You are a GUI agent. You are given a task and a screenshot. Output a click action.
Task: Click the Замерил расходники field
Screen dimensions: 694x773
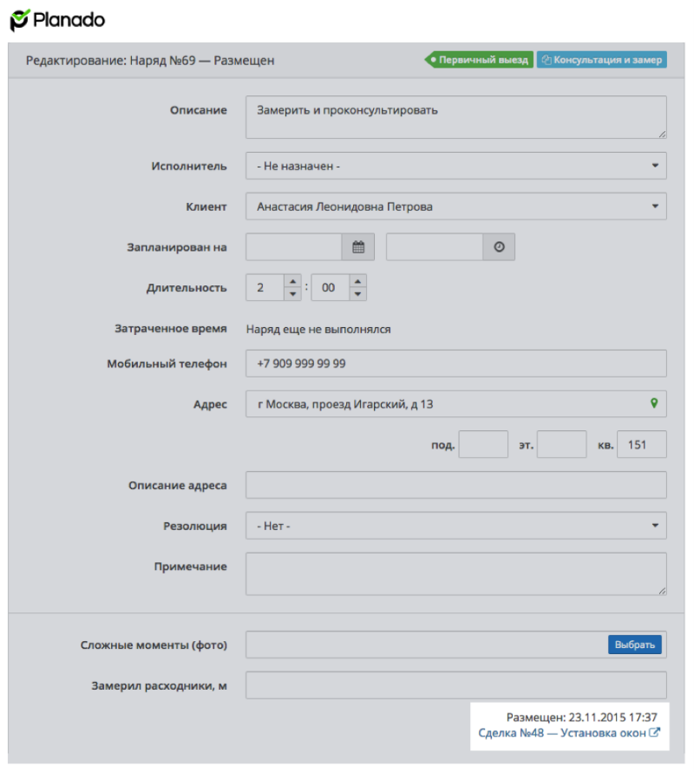click(x=456, y=685)
